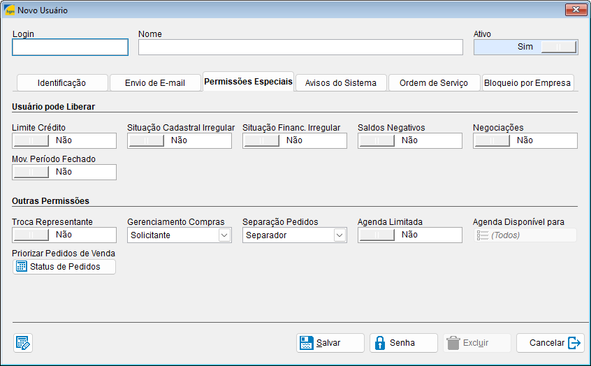Enable the Saldos Negativos toggle
The image size is (591, 366).
pos(377,140)
